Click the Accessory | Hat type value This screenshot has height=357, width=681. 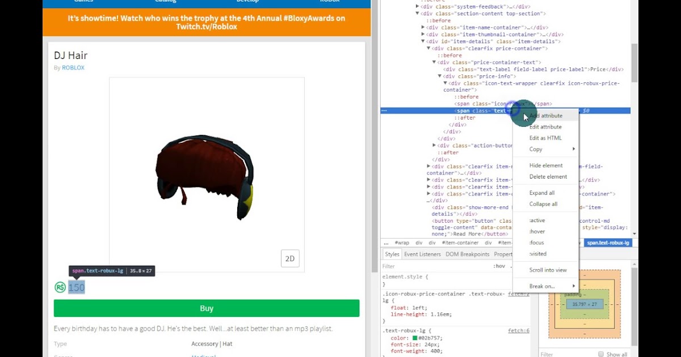[212, 343]
